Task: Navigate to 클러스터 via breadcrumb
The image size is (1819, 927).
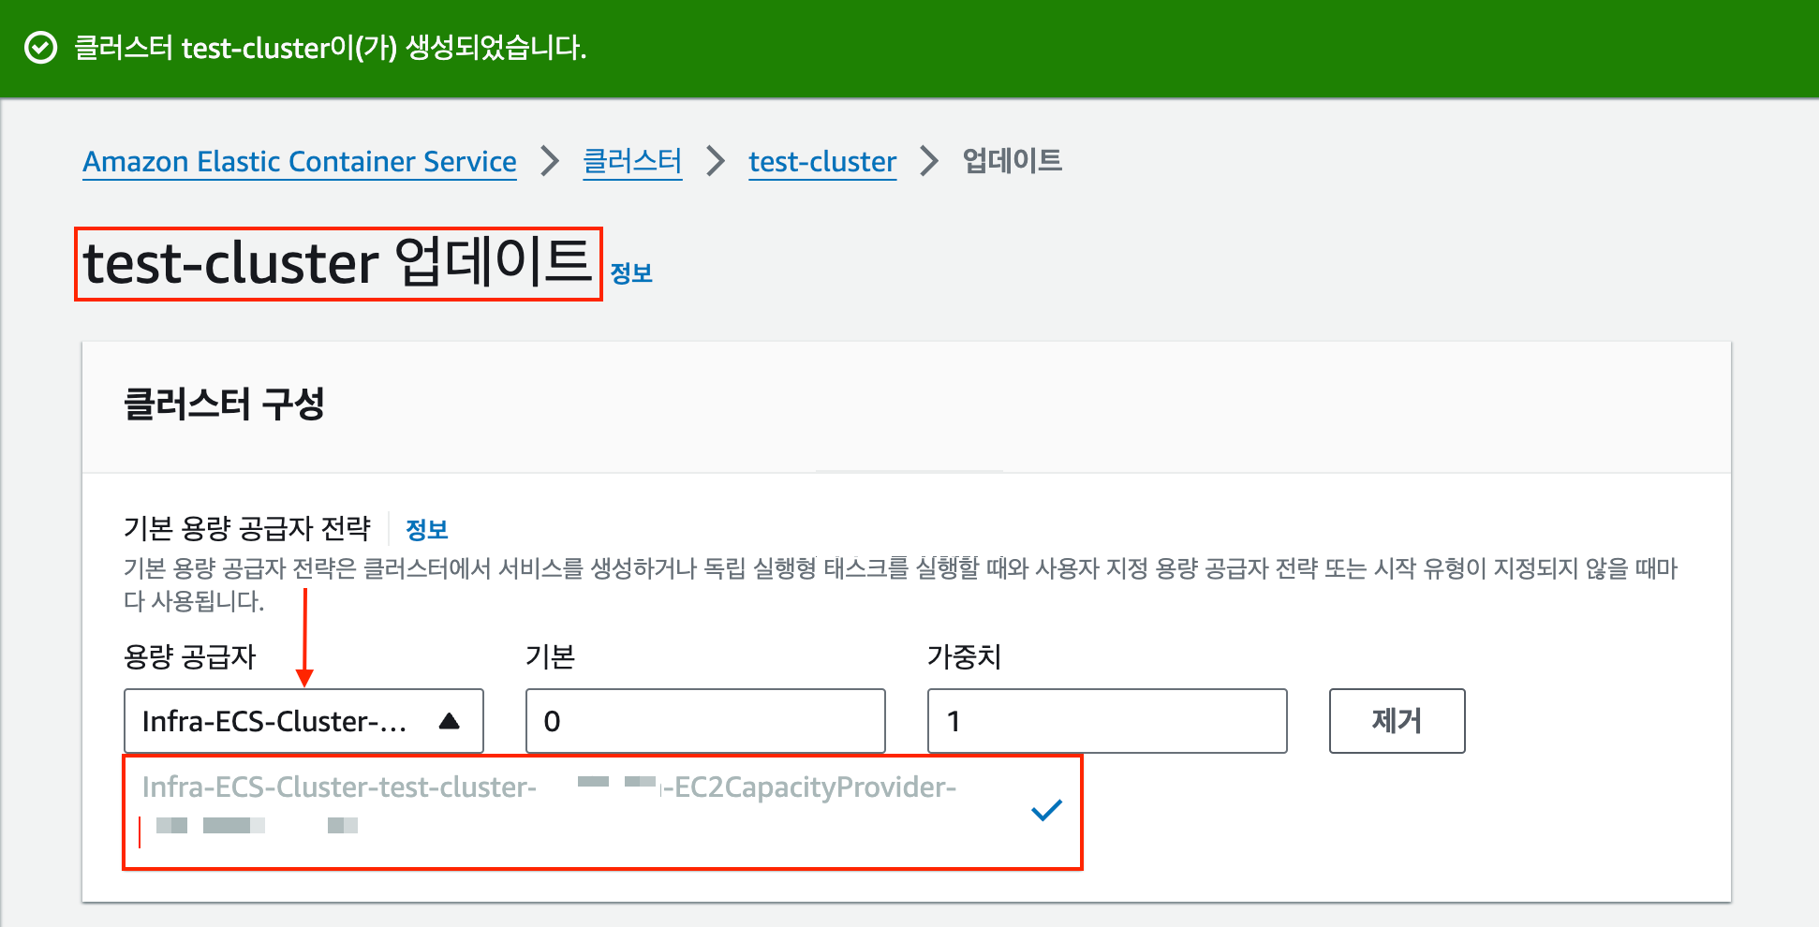Action: (631, 161)
